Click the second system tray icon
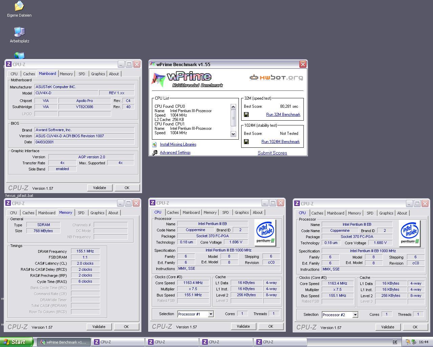The width and height of the screenshot is (433, 347). point(413,342)
